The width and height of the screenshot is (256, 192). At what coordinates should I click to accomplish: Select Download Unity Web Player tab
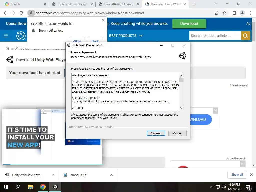165,4
